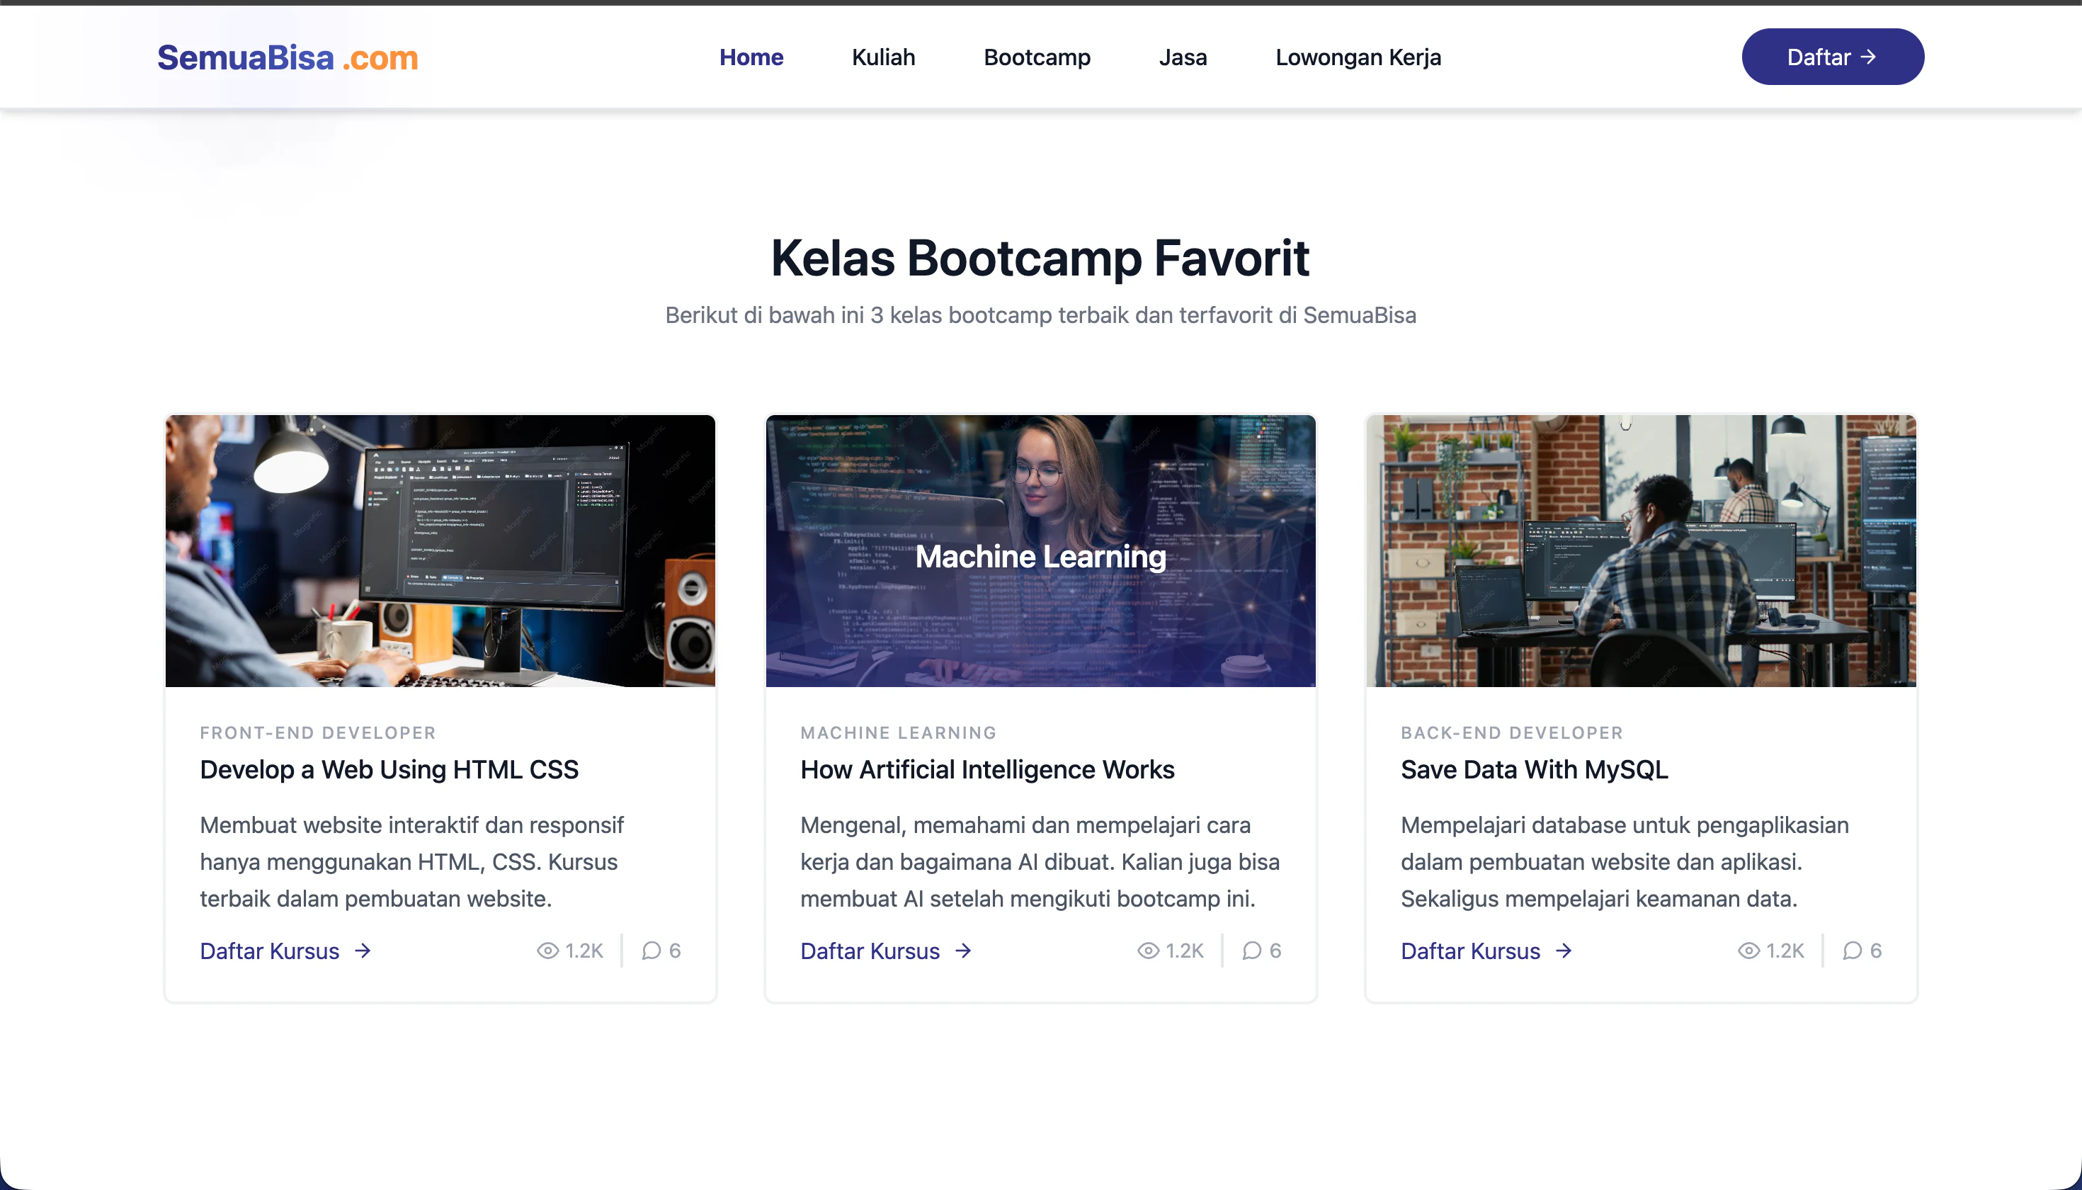Click the MACHINE LEARNING category label above the AI title
The image size is (2082, 1190).
898,732
